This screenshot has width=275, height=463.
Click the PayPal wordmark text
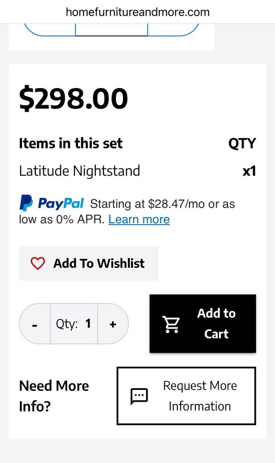[x=61, y=203]
